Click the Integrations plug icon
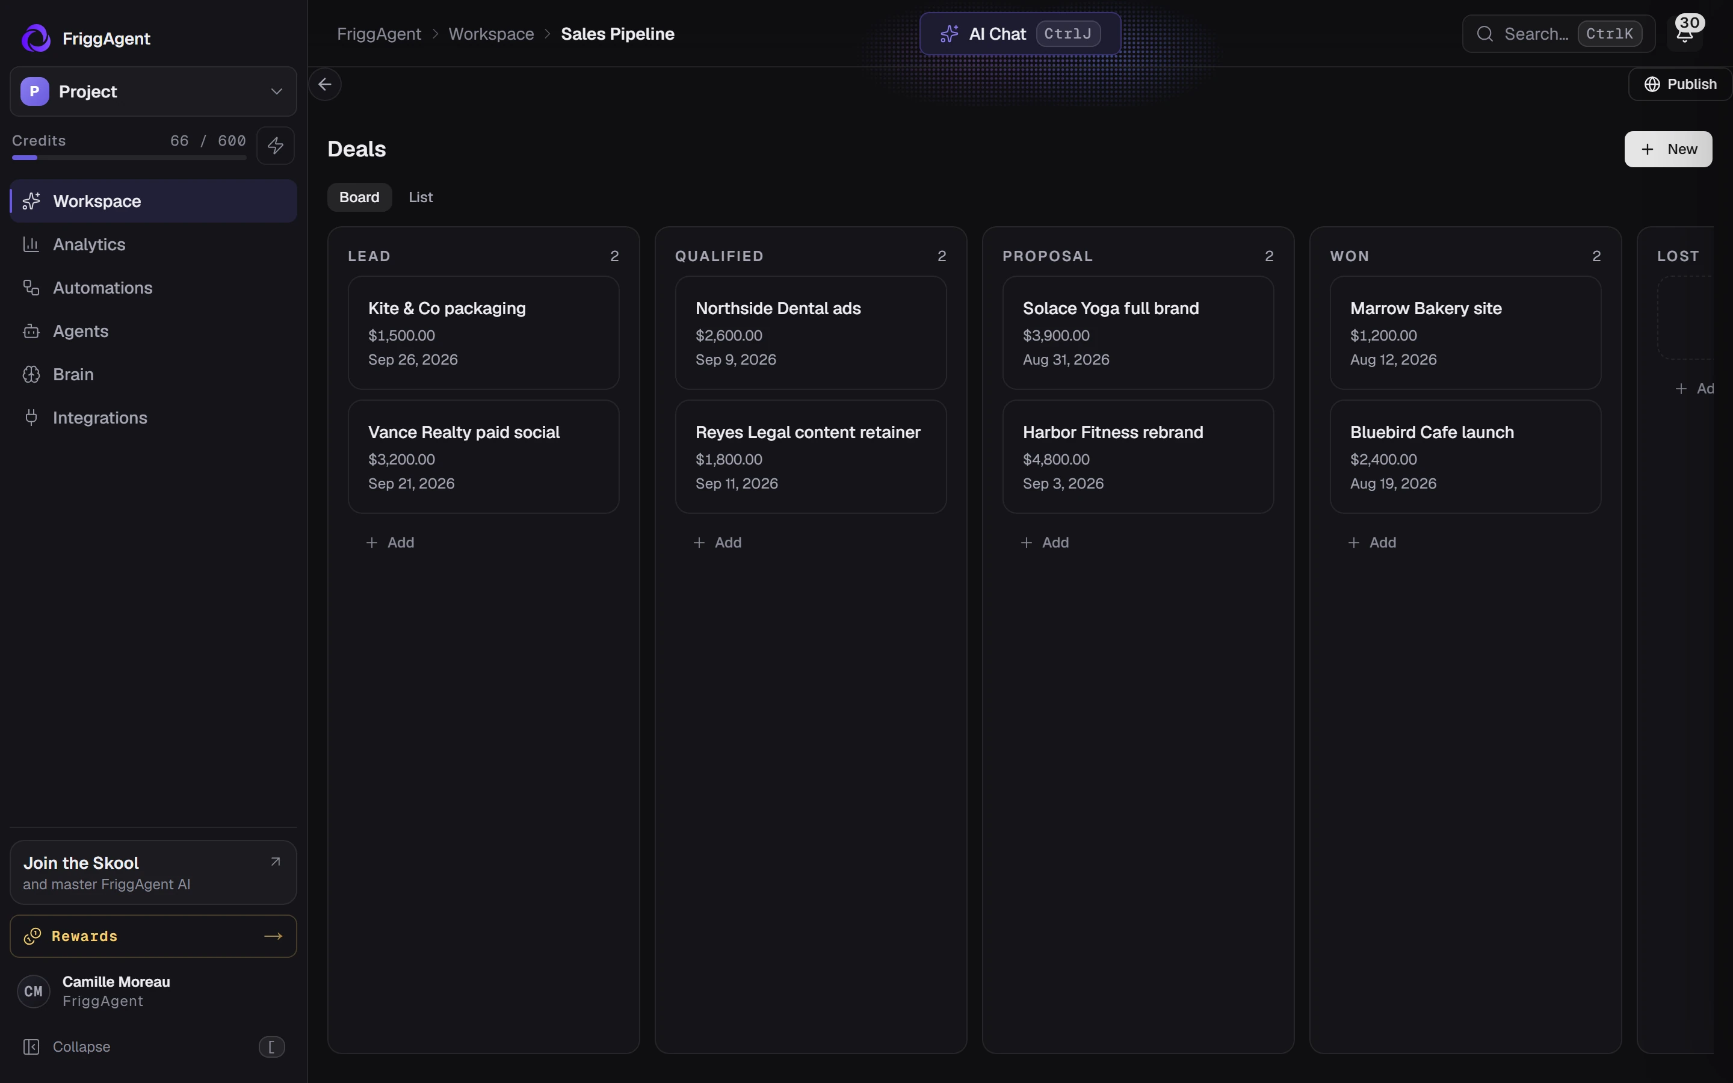The image size is (1733, 1083). [31, 418]
